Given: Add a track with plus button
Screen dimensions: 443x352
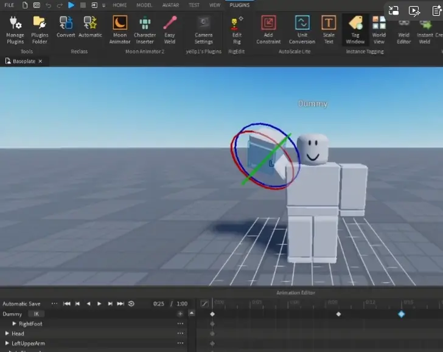Looking at the screenshot, I should point(180,314).
